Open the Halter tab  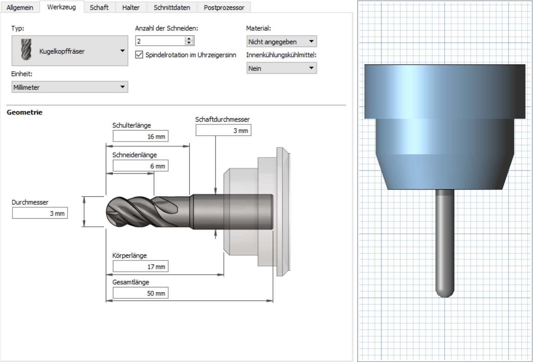[x=131, y=7]
